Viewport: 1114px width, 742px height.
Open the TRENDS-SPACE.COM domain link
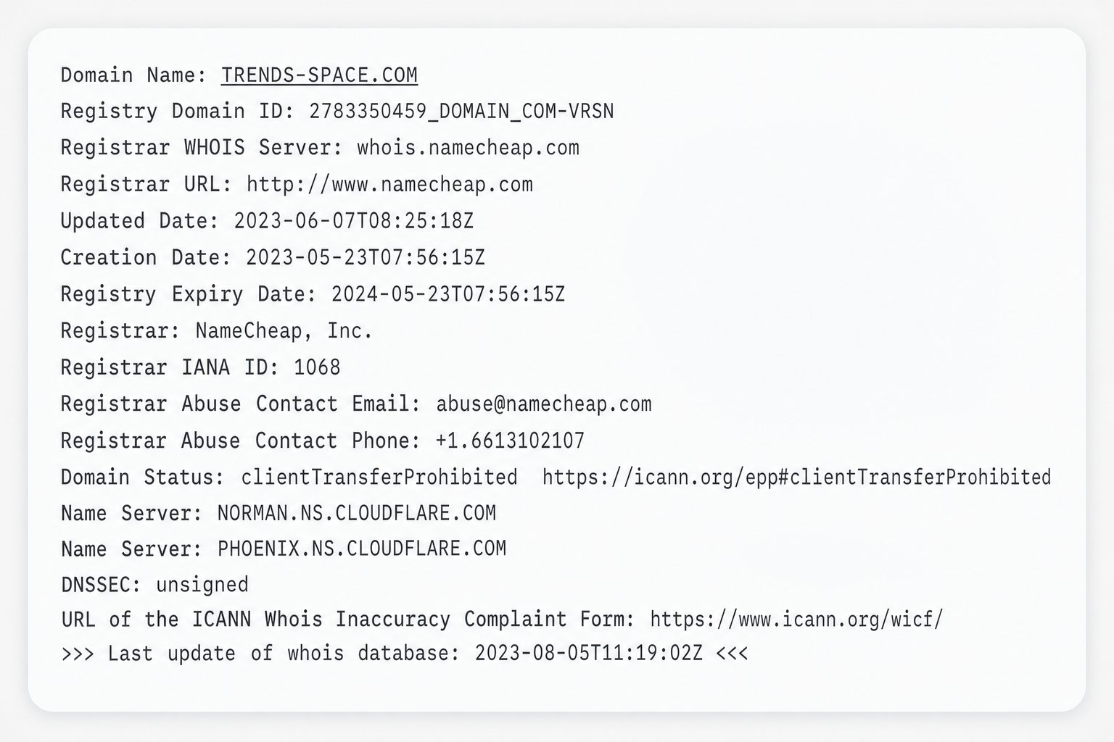pyautogui.click(x=319, y=75)
